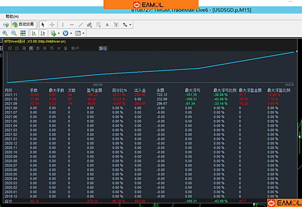Open the 币 currency tab
The image size is (302, 207).
point(52,48)
